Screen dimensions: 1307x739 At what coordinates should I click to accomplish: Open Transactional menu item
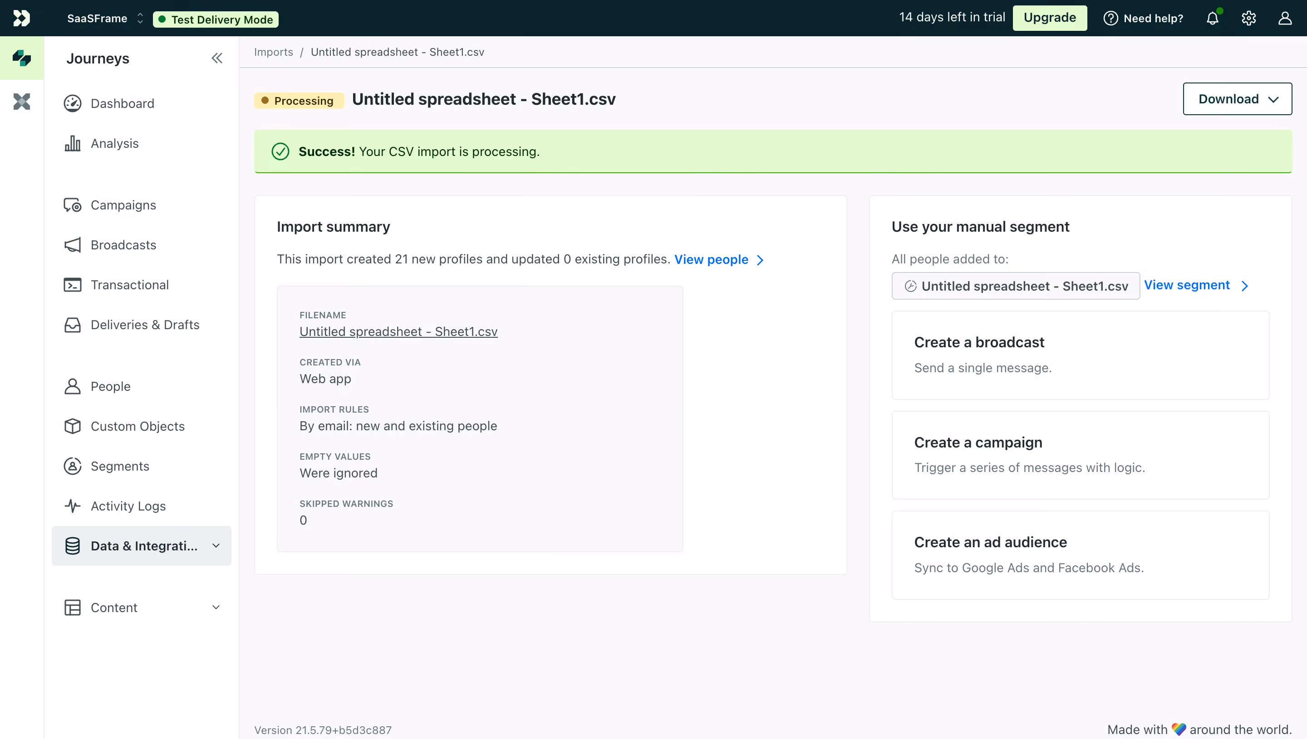click(x=141, y=285)
